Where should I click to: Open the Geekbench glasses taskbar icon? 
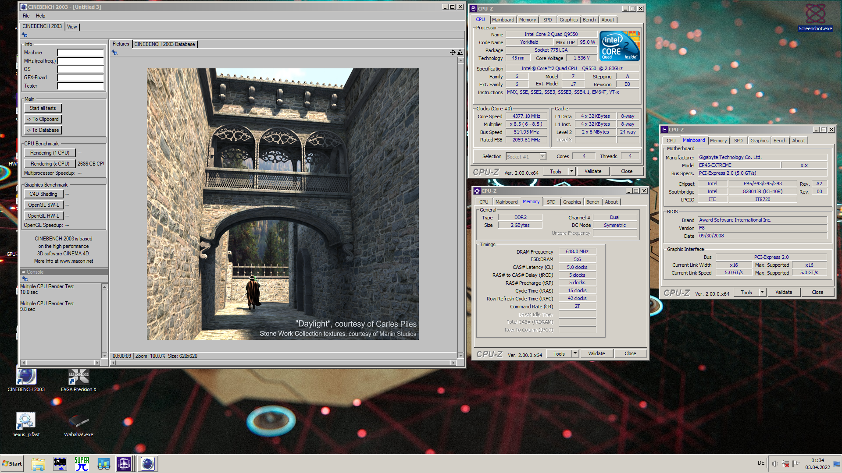click(104, 464)
